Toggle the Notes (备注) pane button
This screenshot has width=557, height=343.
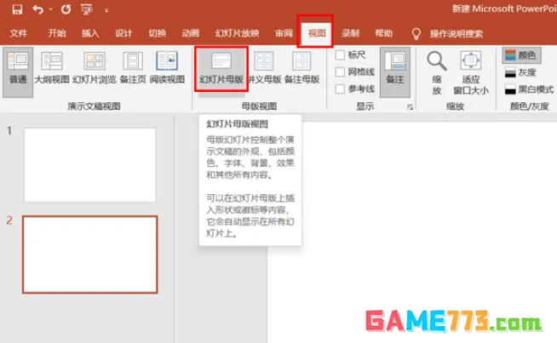point(394,69)
